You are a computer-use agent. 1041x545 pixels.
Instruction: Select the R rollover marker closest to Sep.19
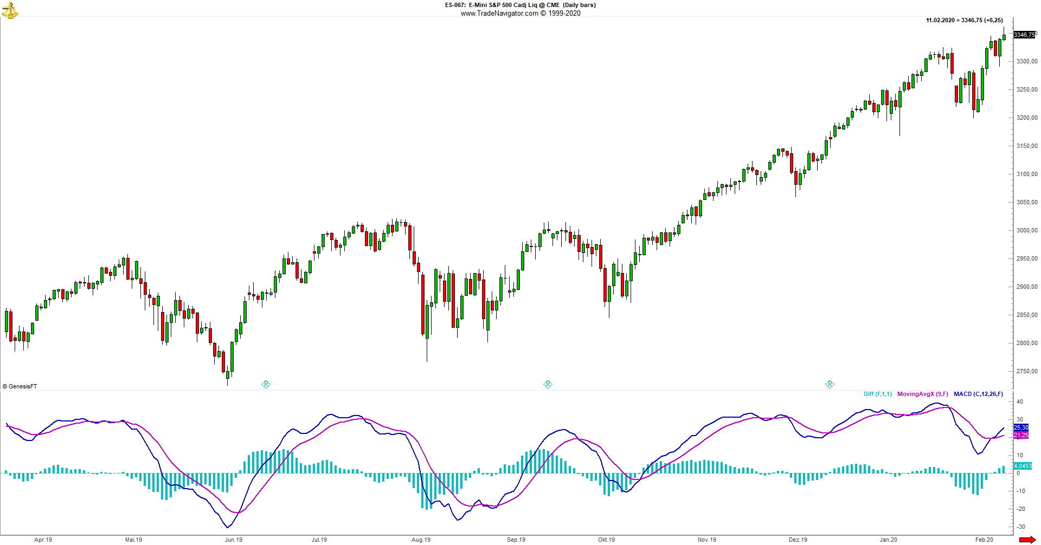tap(548, 384)
